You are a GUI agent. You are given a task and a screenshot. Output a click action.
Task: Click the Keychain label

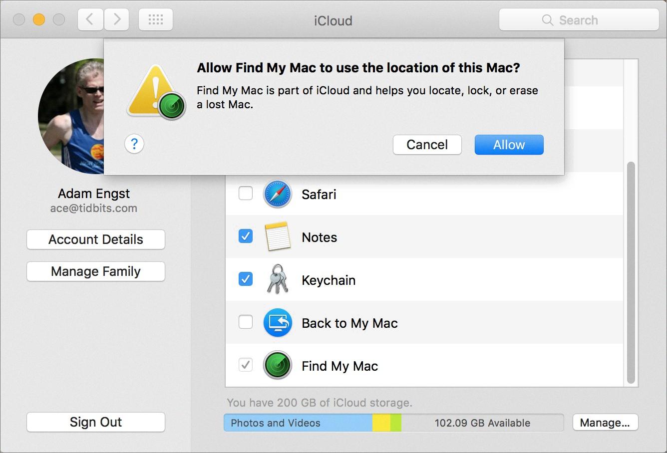click(x=329, y=280)
